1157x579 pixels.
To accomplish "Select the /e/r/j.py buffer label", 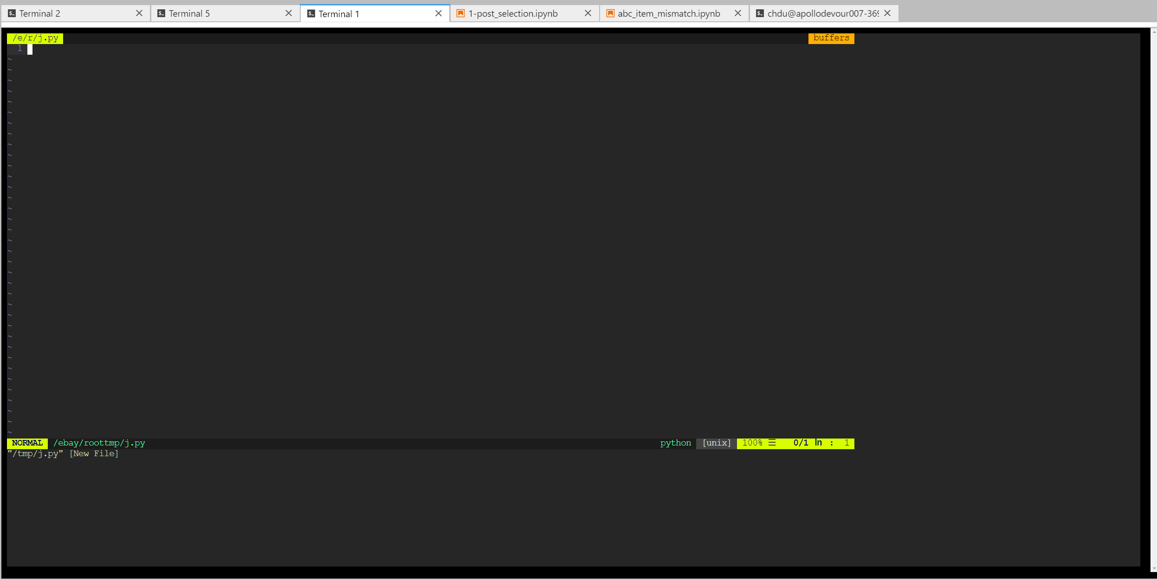I will (x=34, y=38).
